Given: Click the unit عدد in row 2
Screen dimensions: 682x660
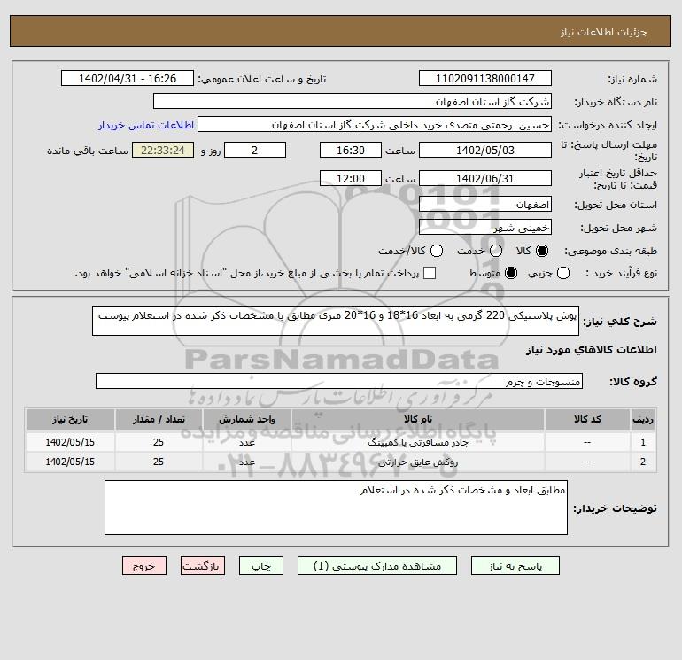Looking at the screenshot, I should 247,462.
